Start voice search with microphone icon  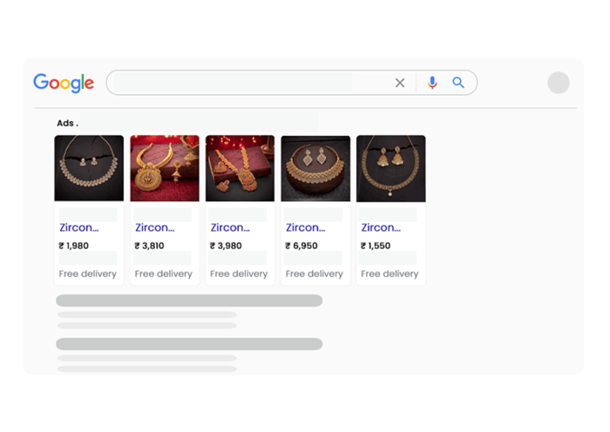[432, 83]
